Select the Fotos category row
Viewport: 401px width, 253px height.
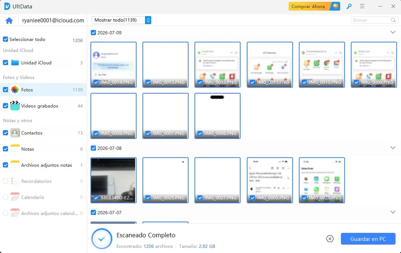[43, 90]
